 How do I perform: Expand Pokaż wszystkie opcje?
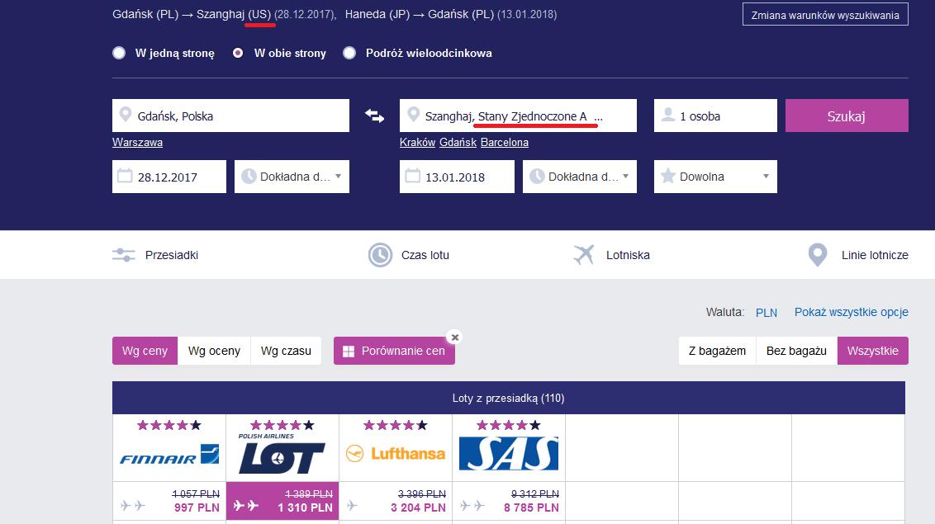[x=852, y=312]
